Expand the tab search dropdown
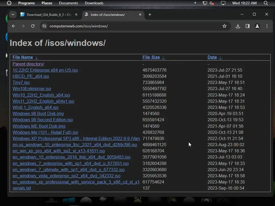This screenshot has height=206, width=275. pos(13,14)
